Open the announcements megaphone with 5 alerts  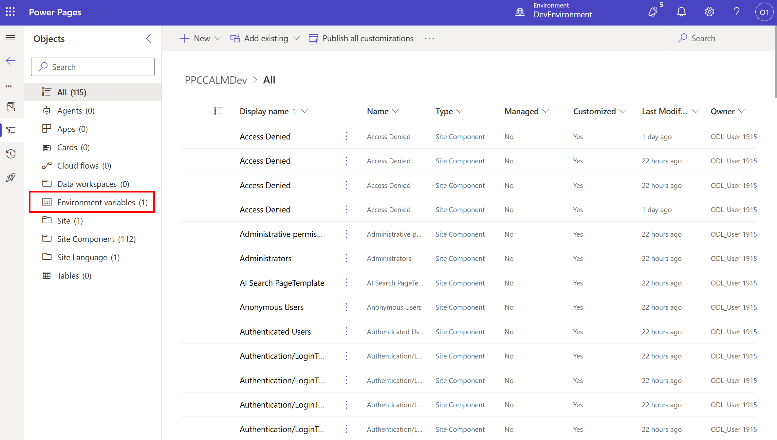[653, 12]
